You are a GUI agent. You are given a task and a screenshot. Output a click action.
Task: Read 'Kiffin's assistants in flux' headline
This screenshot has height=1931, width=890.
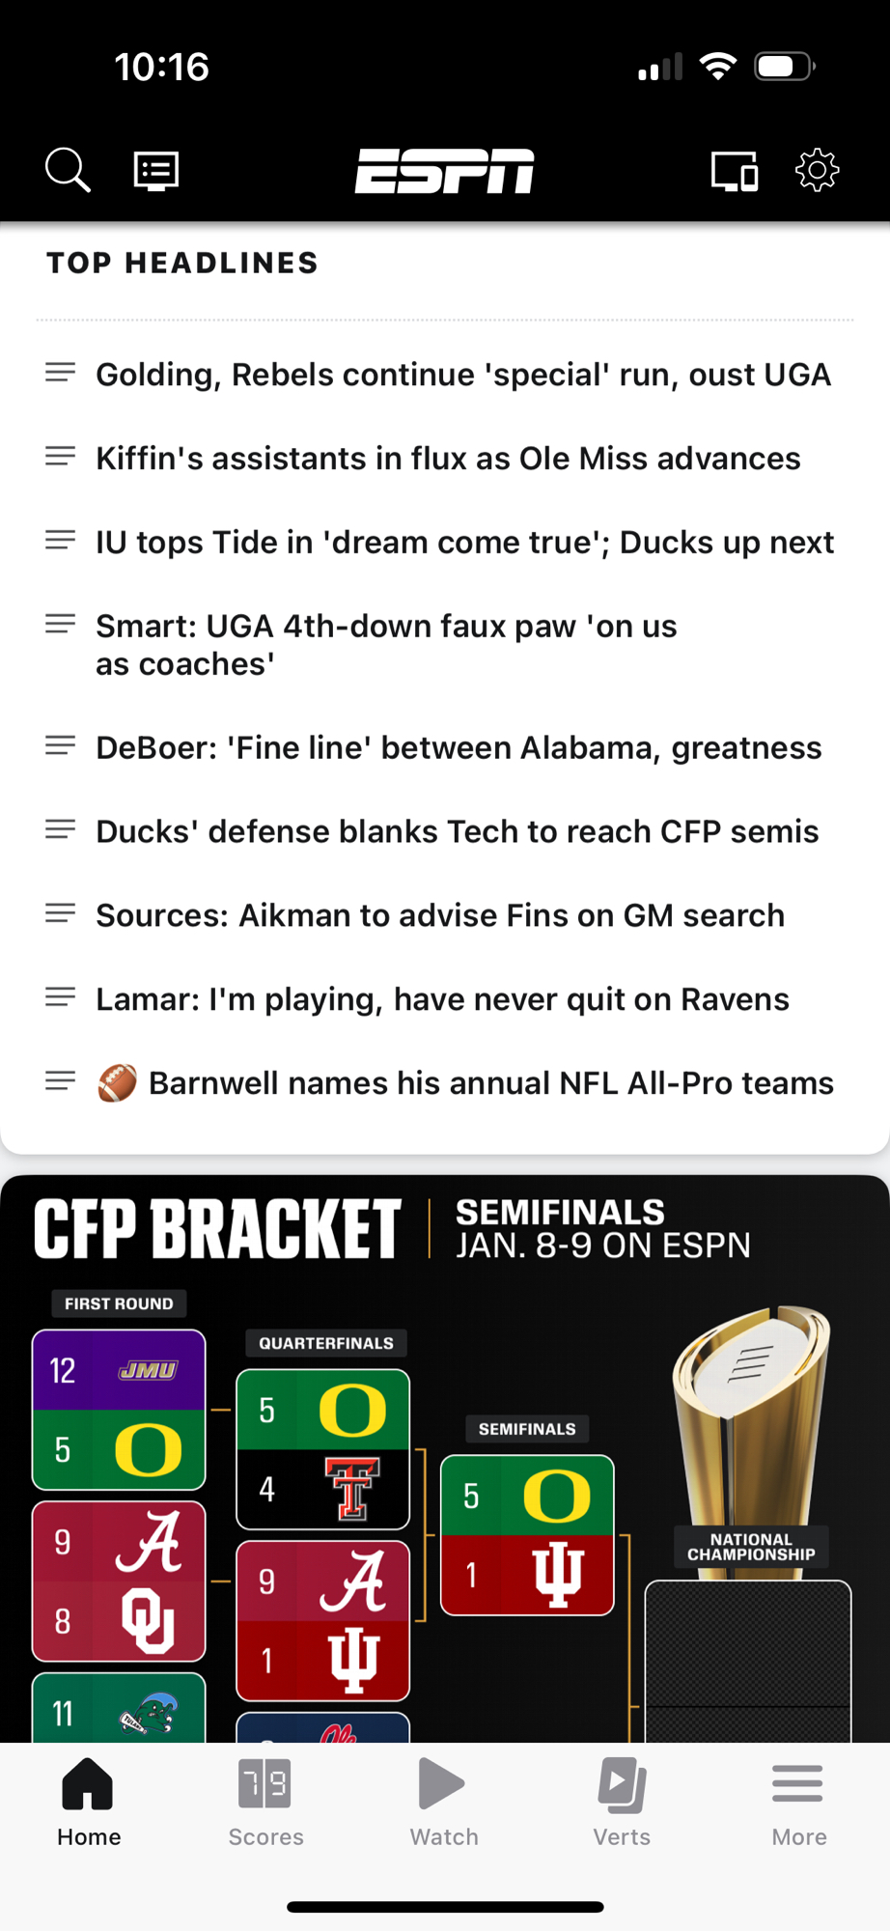(x=448, y=459)
